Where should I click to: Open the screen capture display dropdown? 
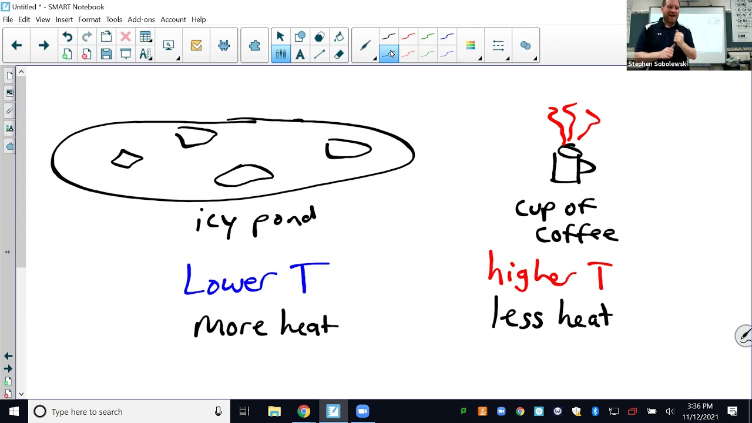[x=170, y=45]
